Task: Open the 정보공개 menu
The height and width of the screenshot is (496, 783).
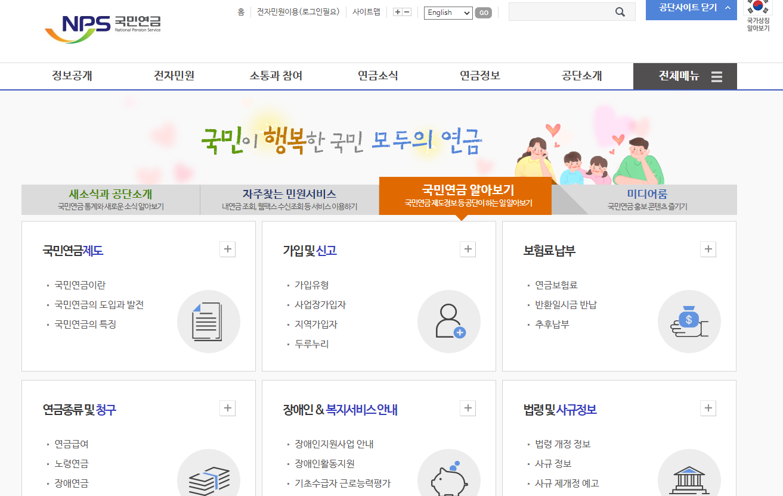Action: coord(72,76)
